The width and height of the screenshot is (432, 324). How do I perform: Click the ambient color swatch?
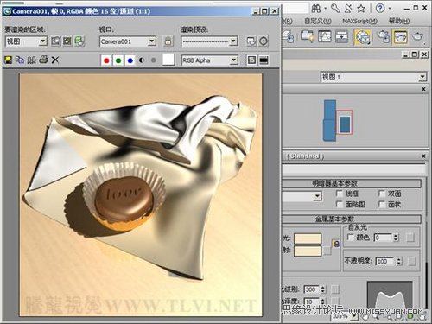[x=308, y=238]
